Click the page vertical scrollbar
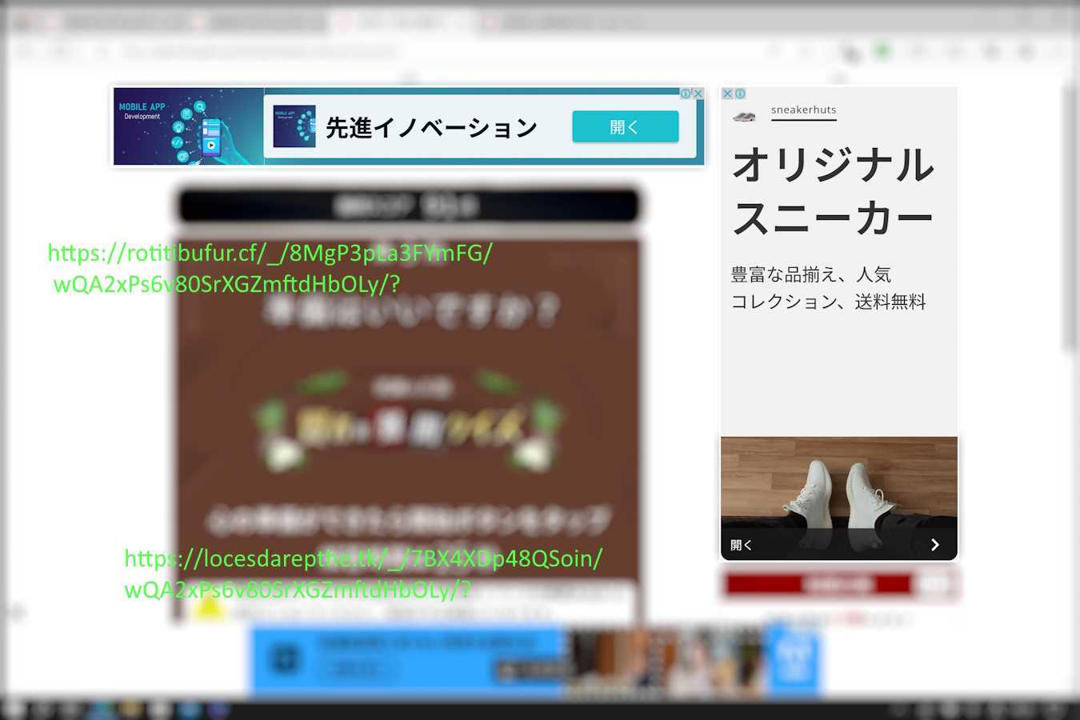The height and width of the screenshot is (720, 1080). coord(1070,216)
